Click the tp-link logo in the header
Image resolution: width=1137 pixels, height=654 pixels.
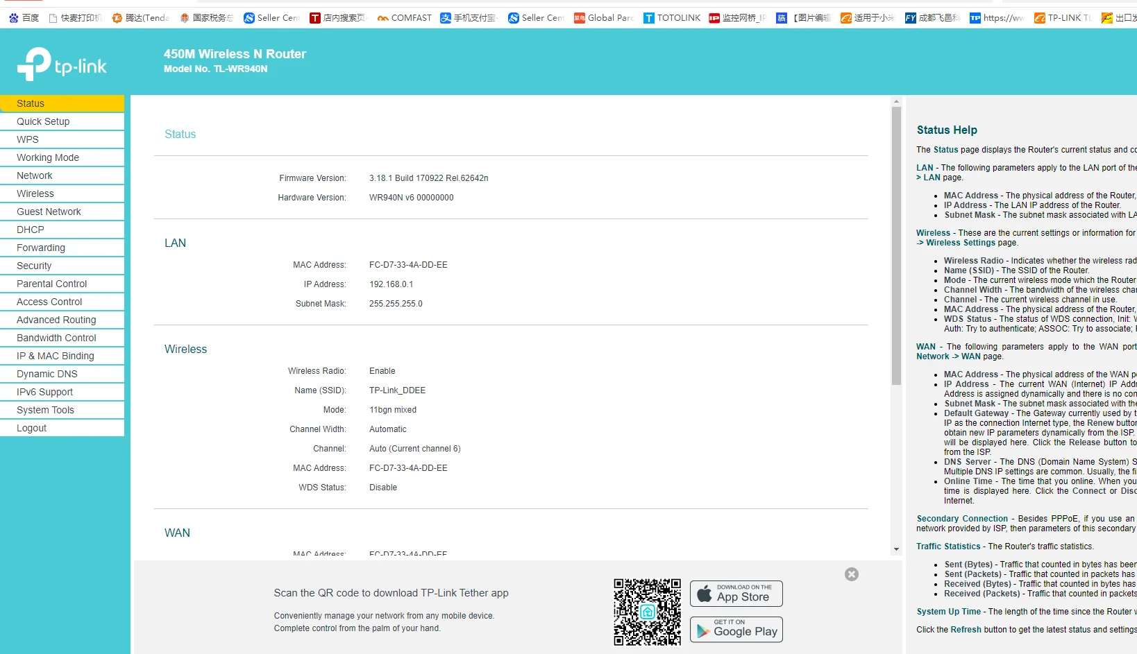tap(62, 64)
